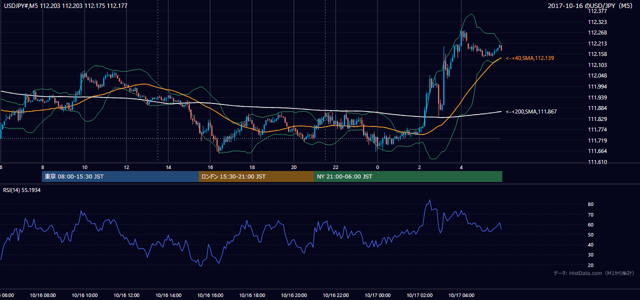Click the 10/16 10:00 date label
The width and height of the screenshot is (640, 300).
[85, 295]
